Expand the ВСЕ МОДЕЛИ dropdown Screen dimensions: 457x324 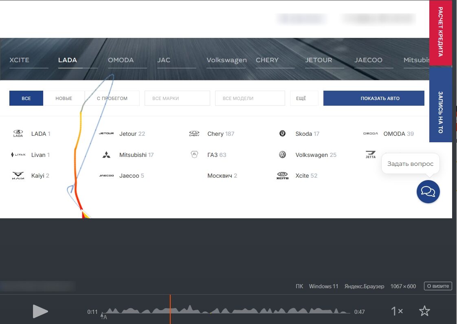(250, 98)
